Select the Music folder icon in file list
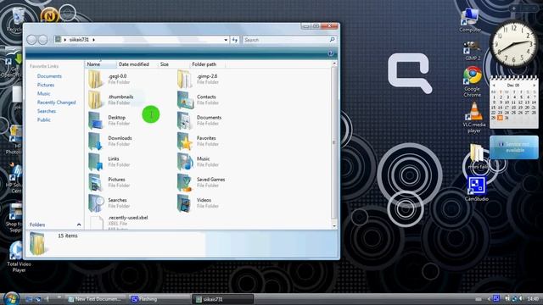Viewport: 543px width, 305px height. (x=184, y=162)
